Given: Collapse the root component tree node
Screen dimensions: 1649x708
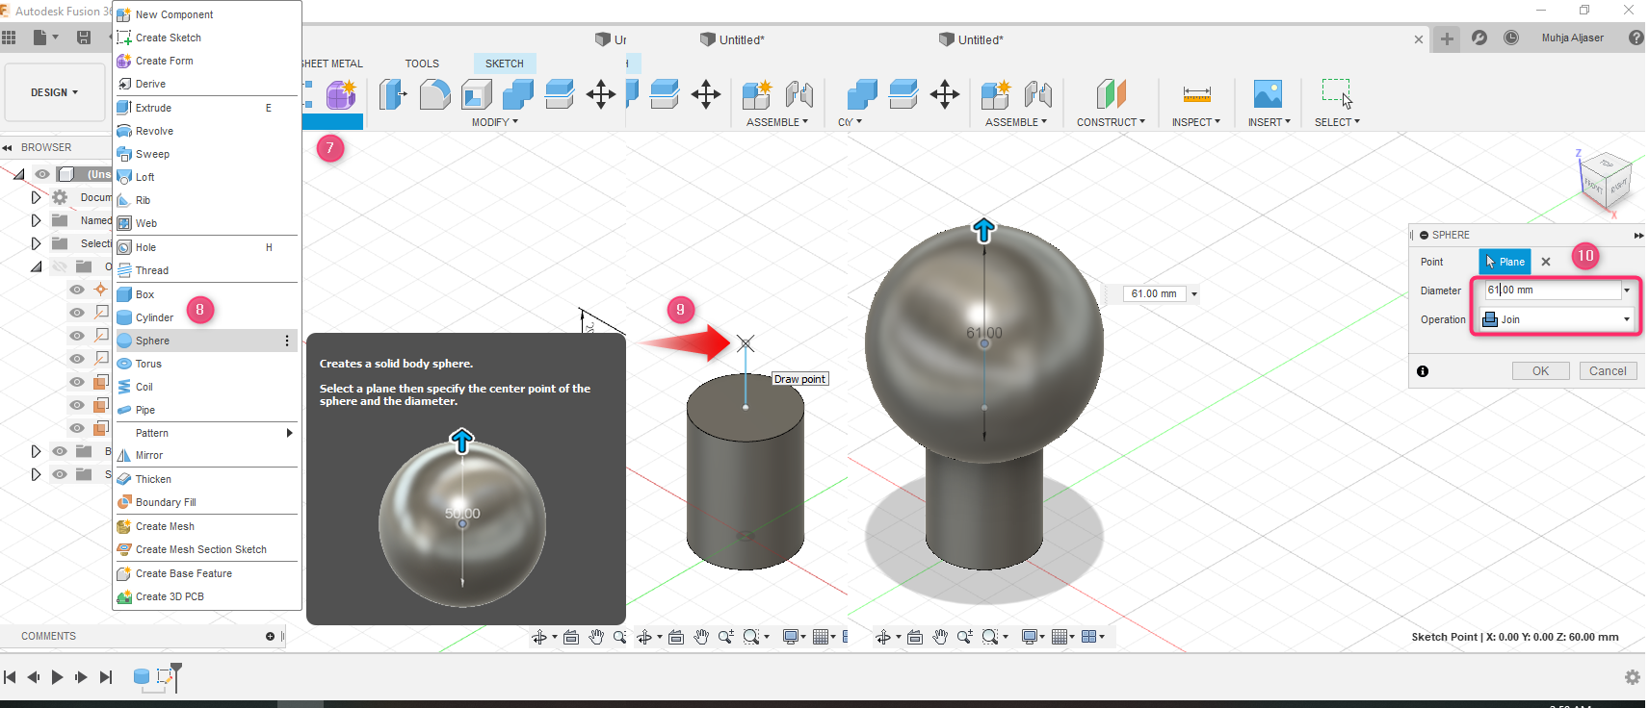Looking at the screenshot, I should point(18,174).
